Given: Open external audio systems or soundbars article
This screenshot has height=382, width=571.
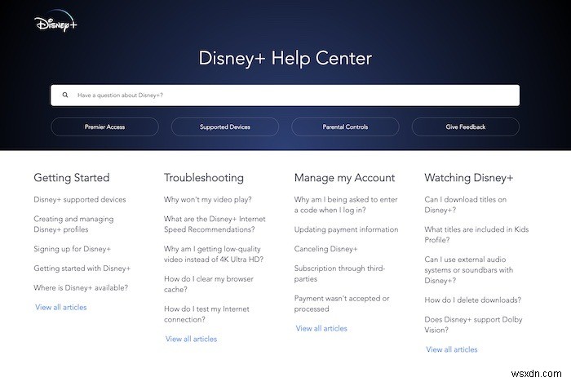Looking at the screenshot, I should click(469, 269).
